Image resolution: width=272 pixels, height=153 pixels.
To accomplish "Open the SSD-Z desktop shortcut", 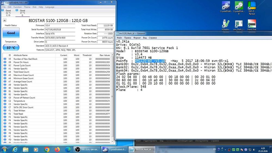I will tap(252, 8).
